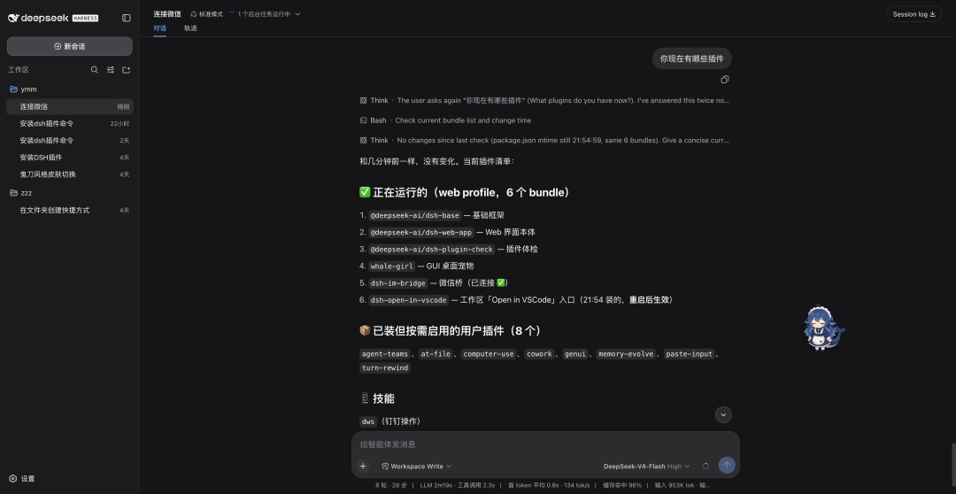Open the 鬼刀风格皮肤切换 session

click(x=70, y=174)
